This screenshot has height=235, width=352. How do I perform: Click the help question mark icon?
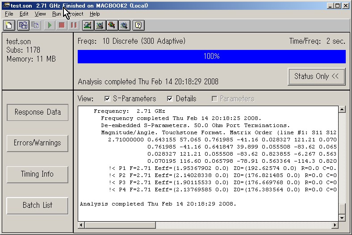(138, 25)
